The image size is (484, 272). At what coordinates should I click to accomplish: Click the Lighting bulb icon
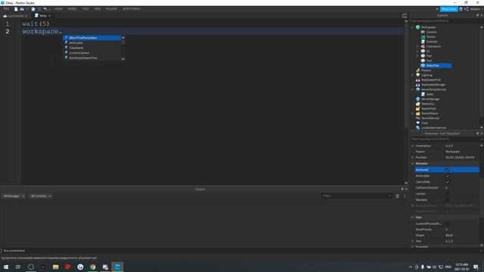[x=418, y=75]
